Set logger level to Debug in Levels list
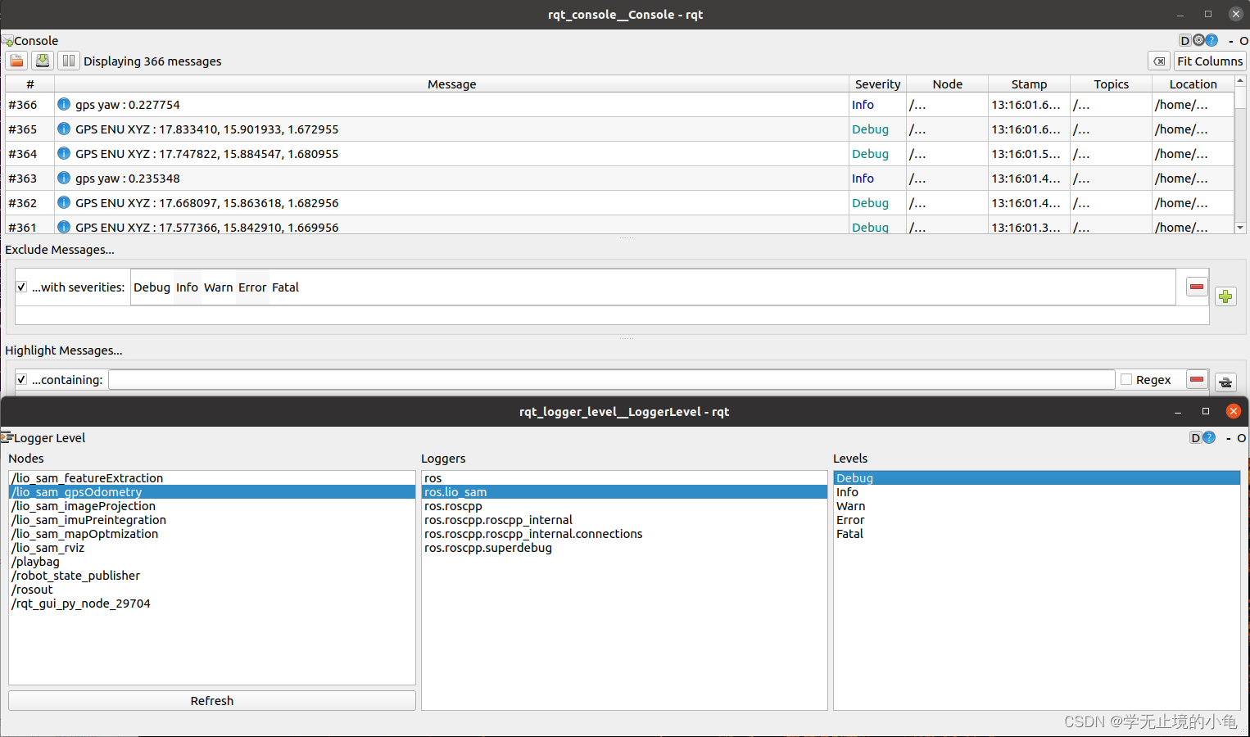Image resolution: width=1250 pixels, height=737 pixels. pos(1036,478)
